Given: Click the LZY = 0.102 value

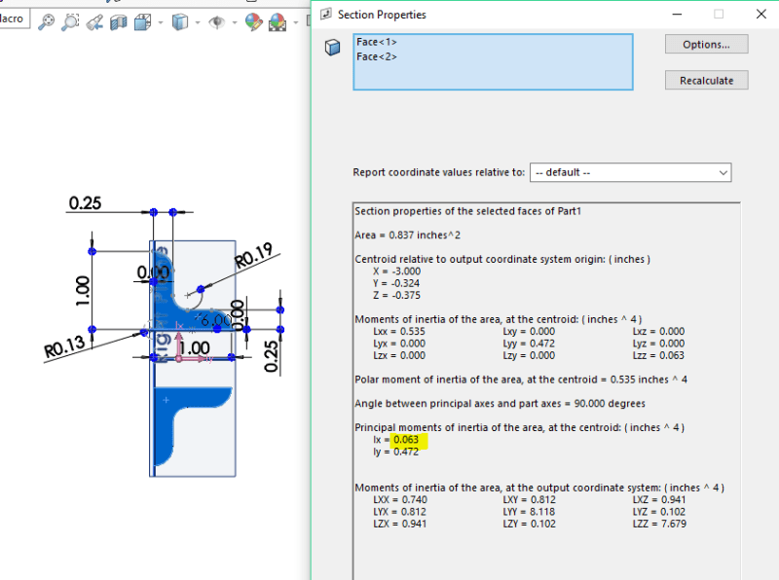Looking at the screenshot, I should pos(529,524).
